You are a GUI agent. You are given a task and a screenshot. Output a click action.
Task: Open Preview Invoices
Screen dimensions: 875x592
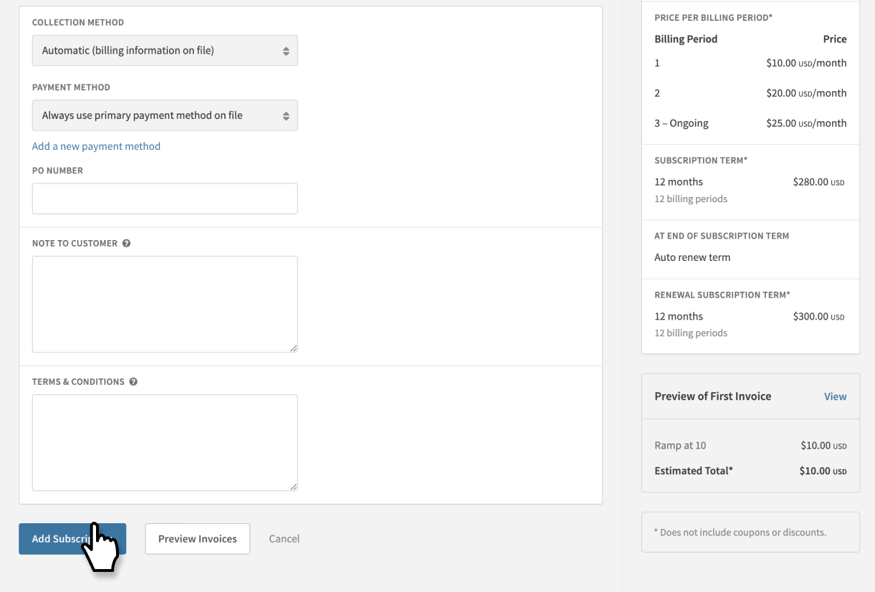click(x=197, y=539)
